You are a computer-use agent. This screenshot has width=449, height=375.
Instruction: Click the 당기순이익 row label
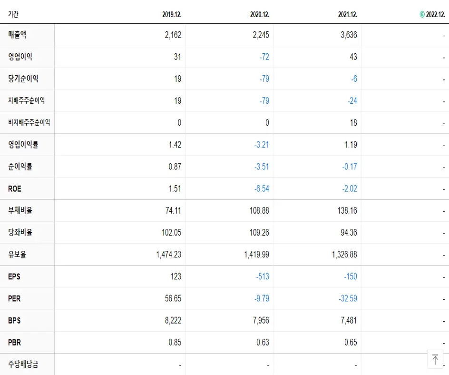[23, 79]
